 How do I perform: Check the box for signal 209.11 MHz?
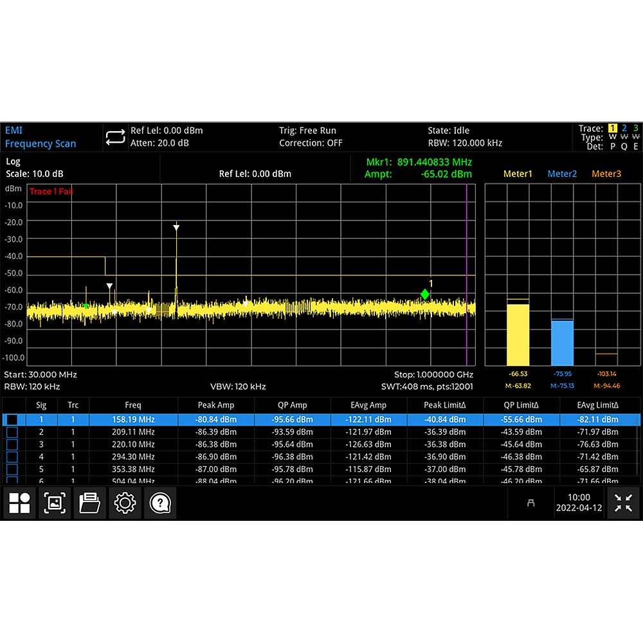tap(12, 432)
